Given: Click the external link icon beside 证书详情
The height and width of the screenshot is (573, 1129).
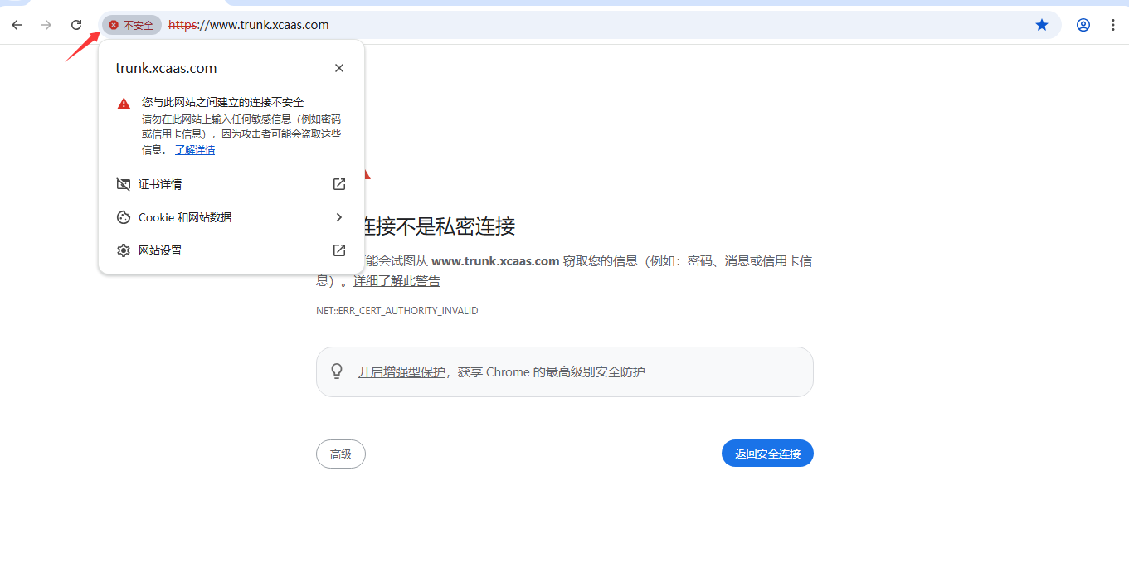Looking at the screenshot, I should coord(339,184).
